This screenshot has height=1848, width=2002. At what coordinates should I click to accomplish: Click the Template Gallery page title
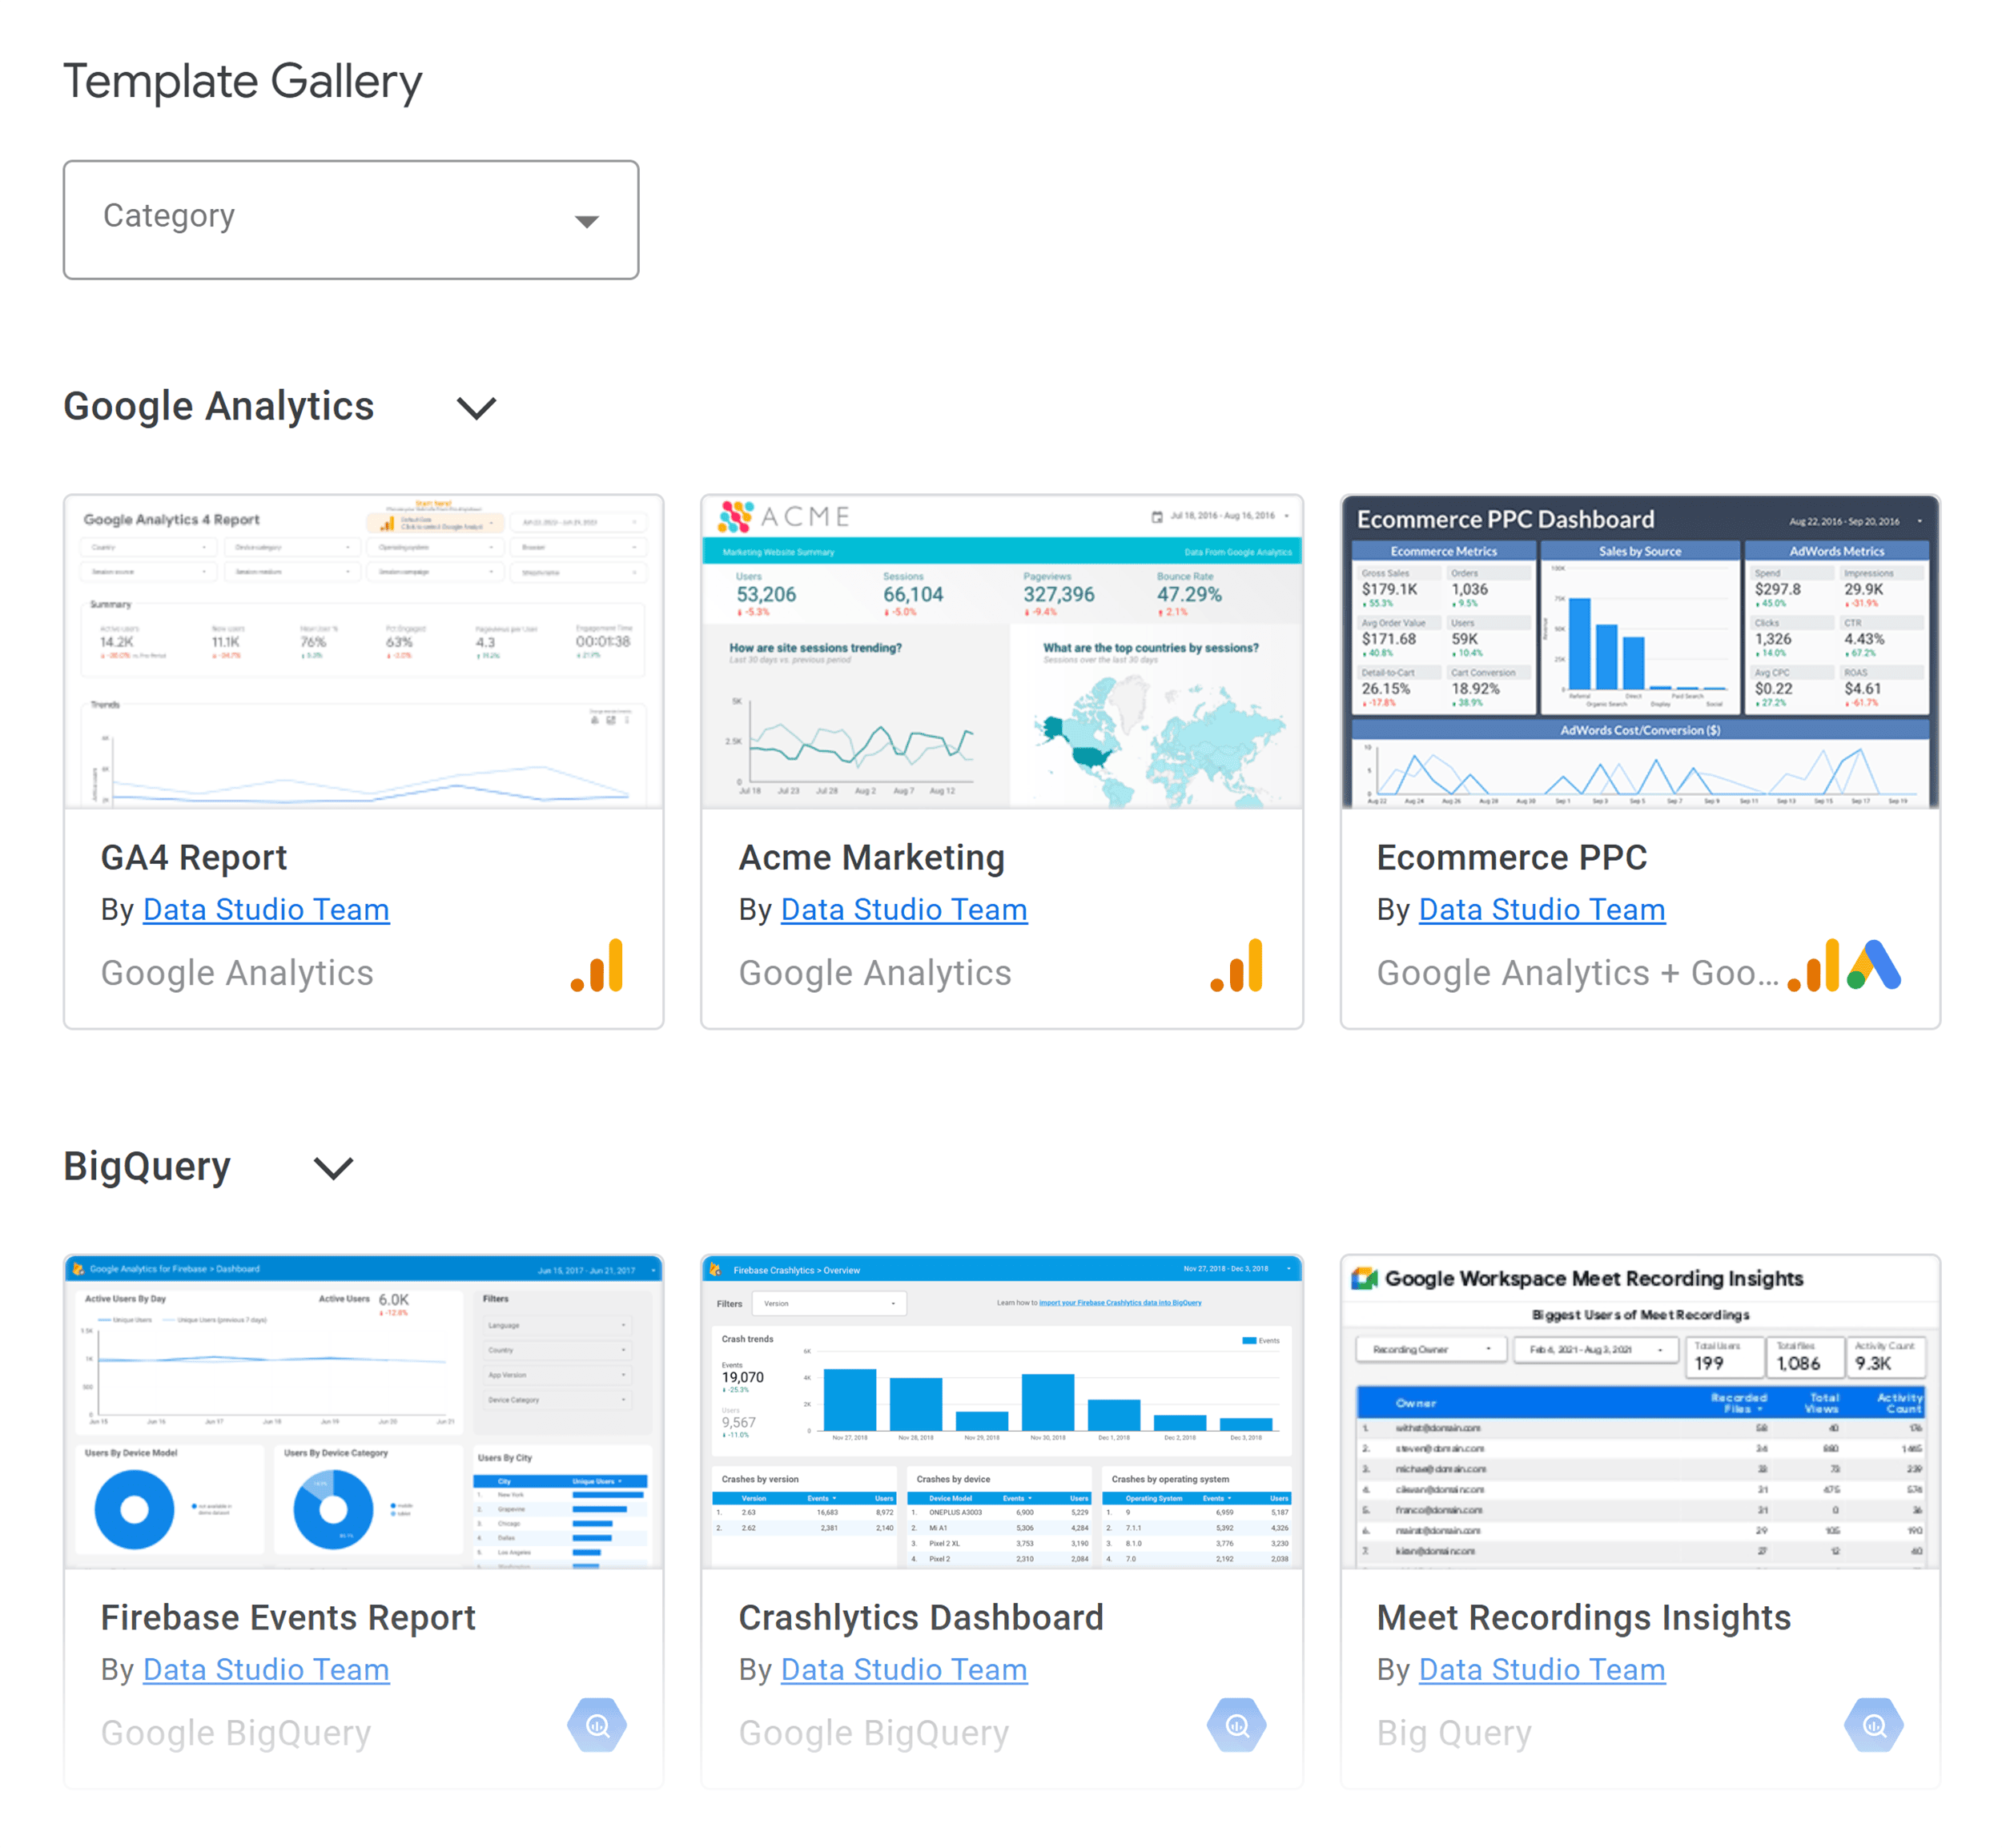243,81
